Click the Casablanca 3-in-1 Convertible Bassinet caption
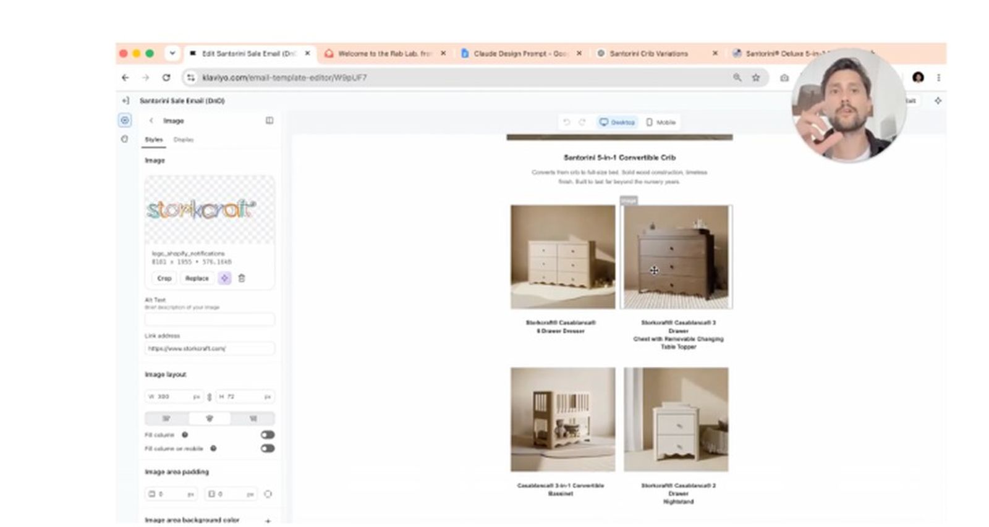 point(561,489)
